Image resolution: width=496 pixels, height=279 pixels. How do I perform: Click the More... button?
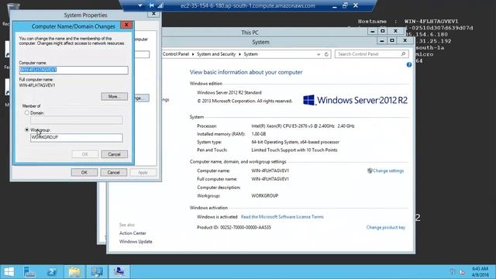click(x=114, y=96)
